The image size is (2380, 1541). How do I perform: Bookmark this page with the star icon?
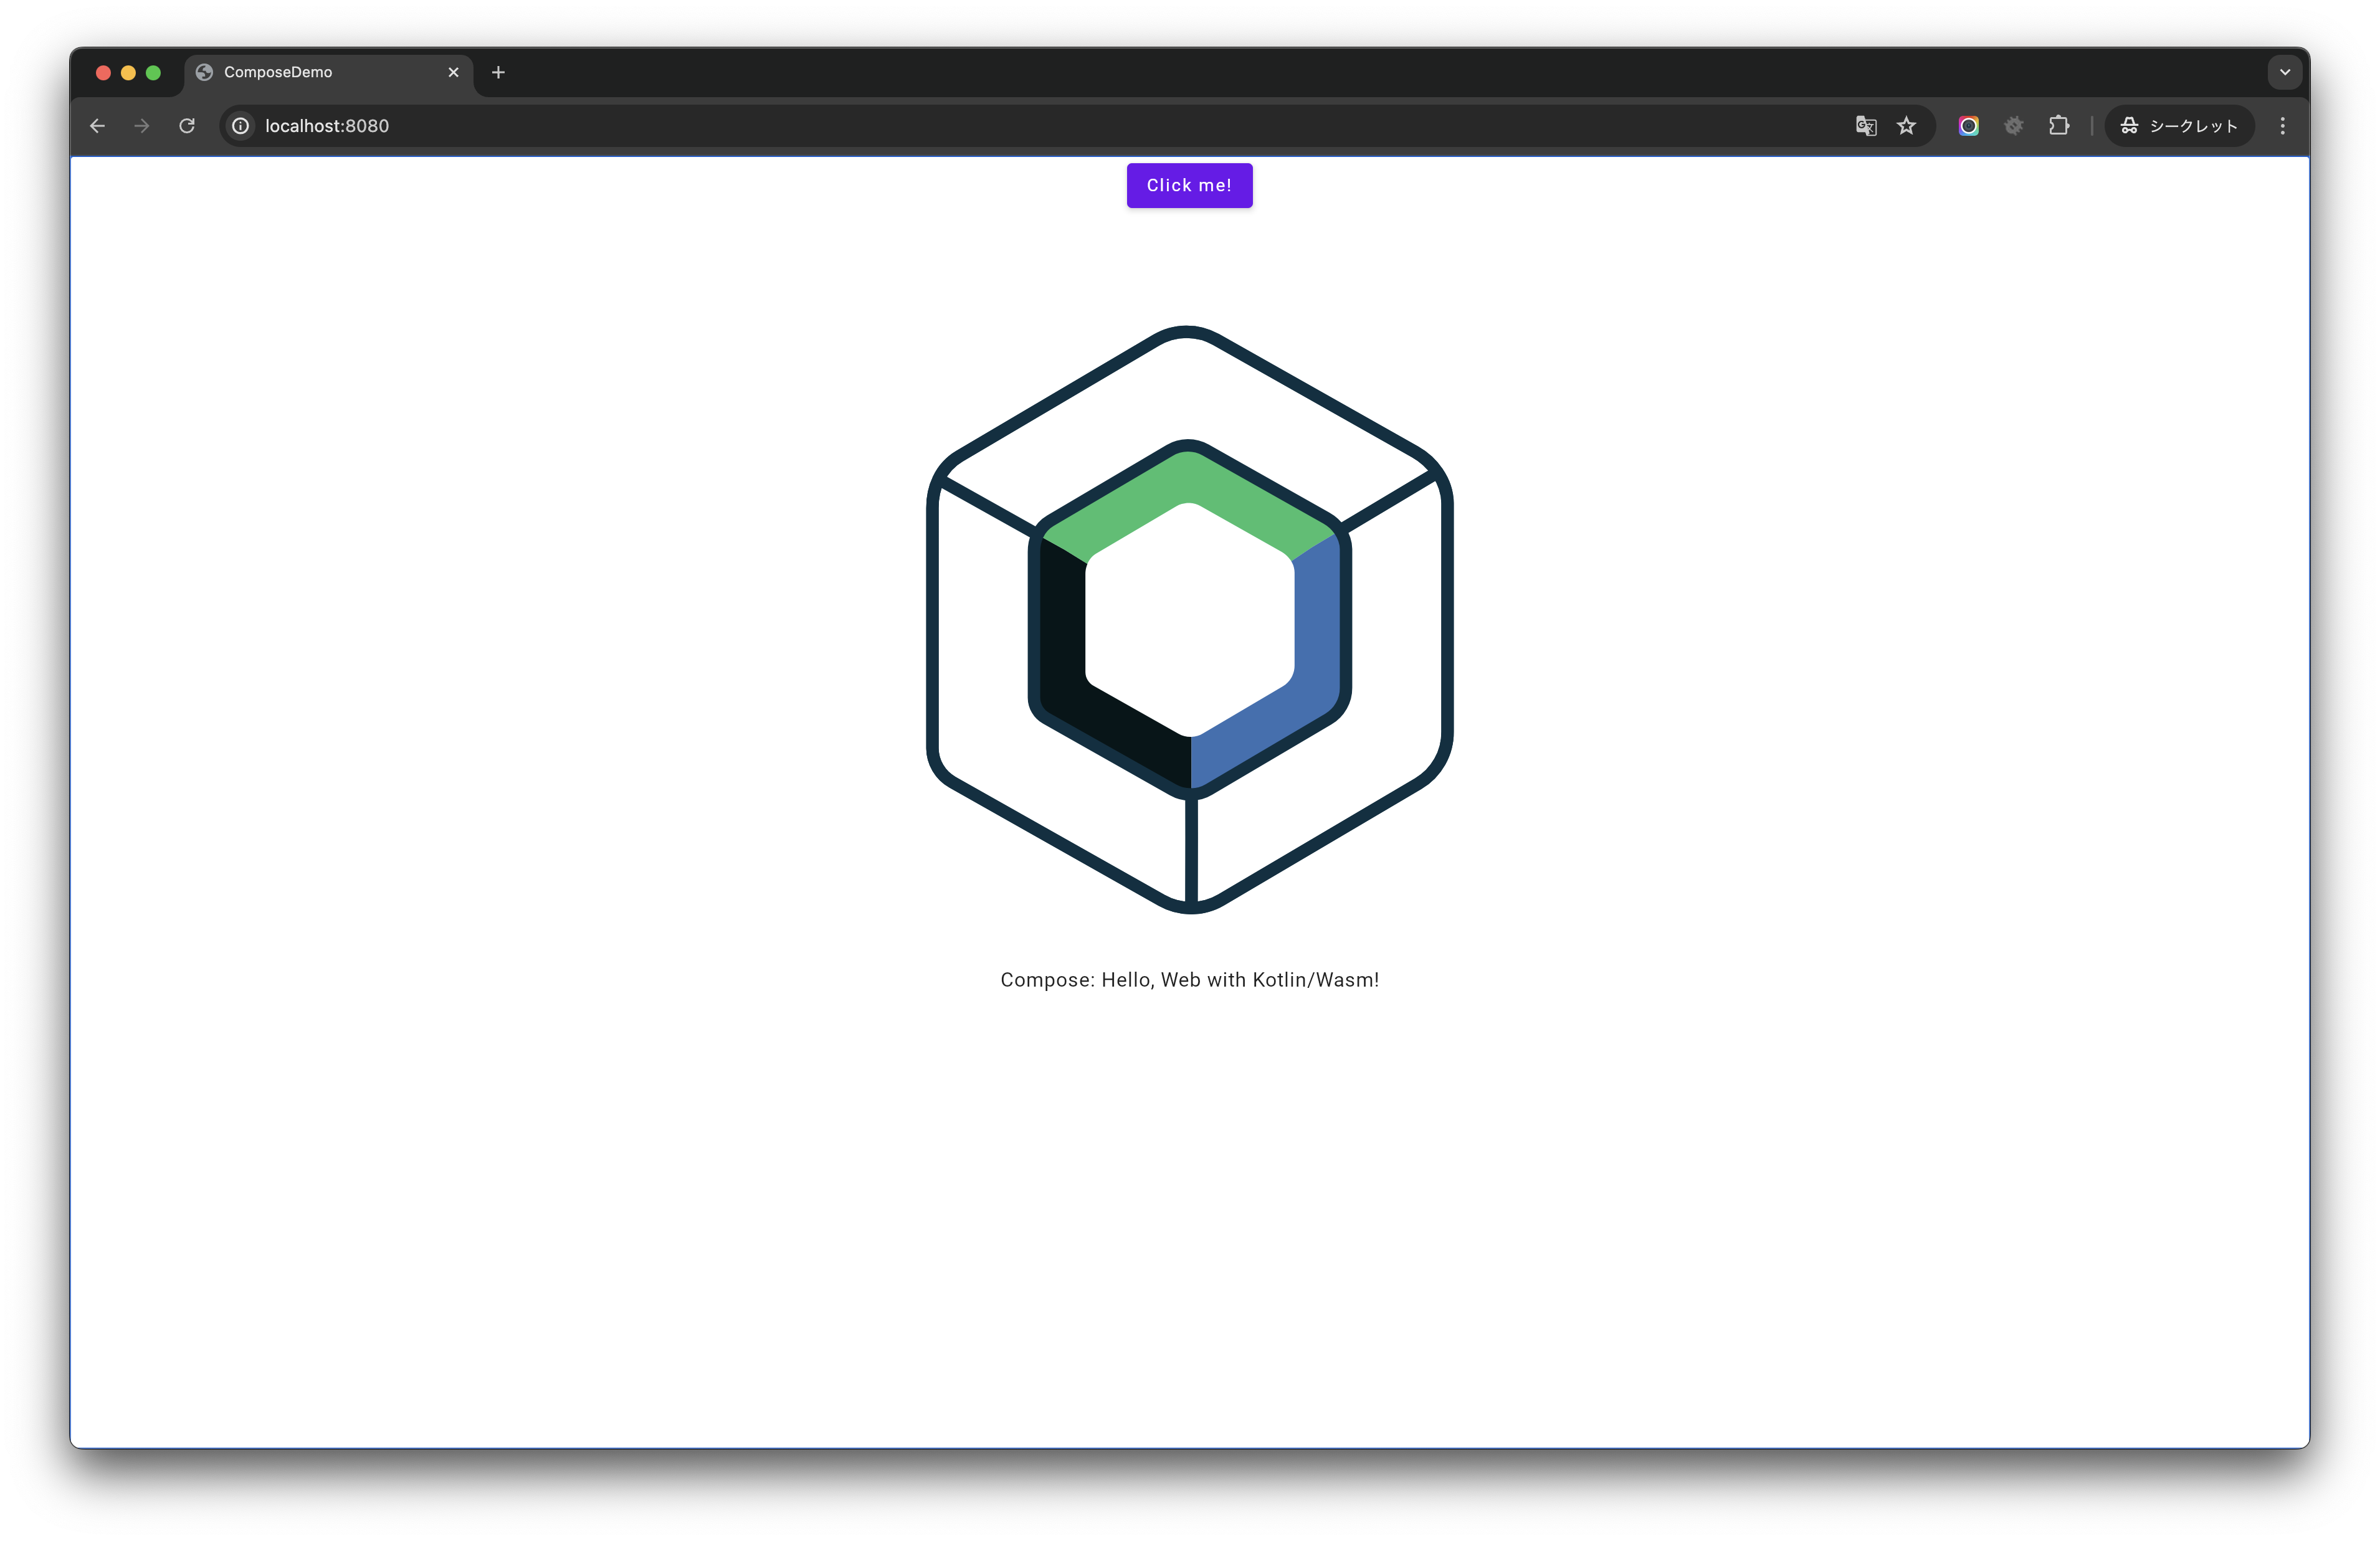pyautogui.click(x=1907, y=126)
